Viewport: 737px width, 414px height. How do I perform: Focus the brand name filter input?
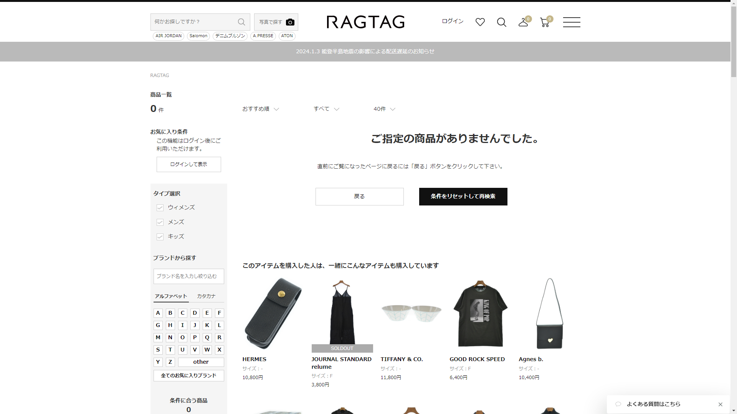pos(188,276)
